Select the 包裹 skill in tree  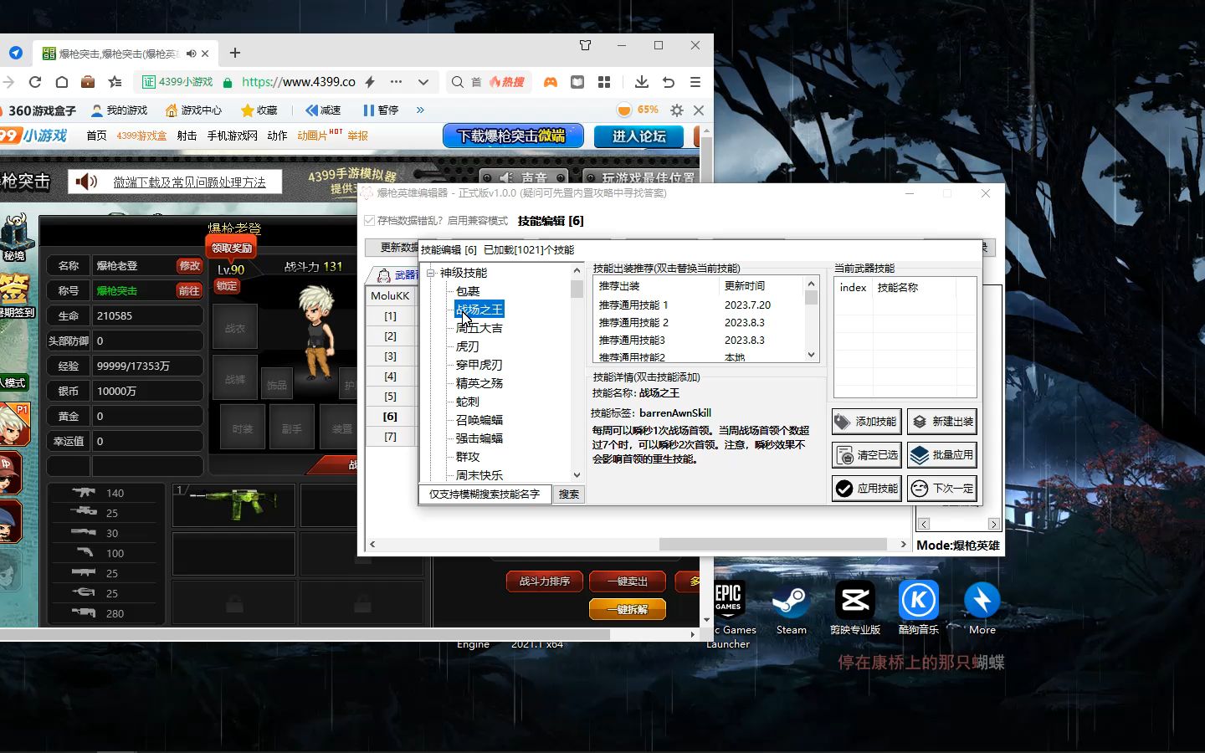tap(468, 291)
